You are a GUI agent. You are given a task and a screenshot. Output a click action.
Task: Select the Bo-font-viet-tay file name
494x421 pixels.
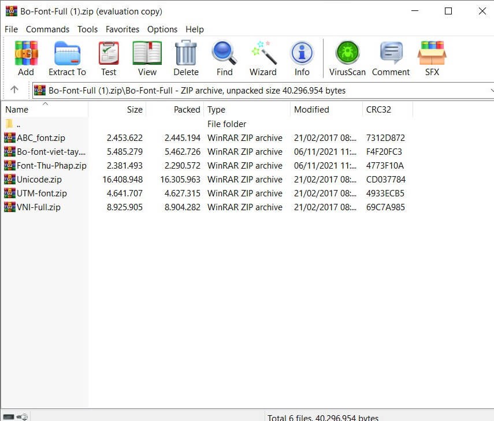51,151
